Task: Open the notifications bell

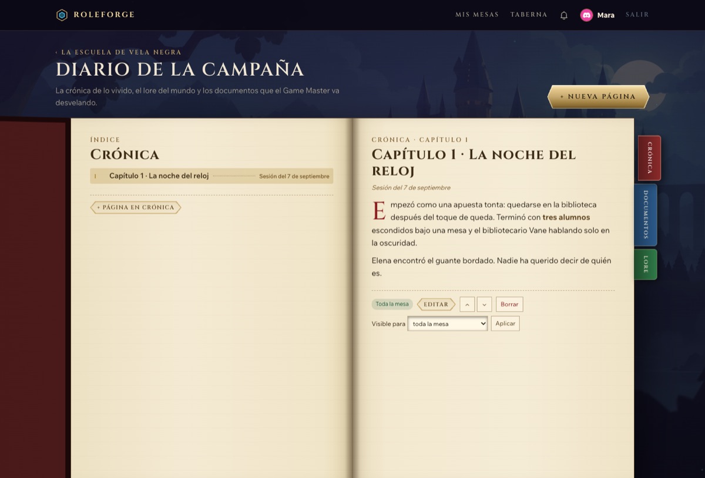Action: (x=564, y=15)
